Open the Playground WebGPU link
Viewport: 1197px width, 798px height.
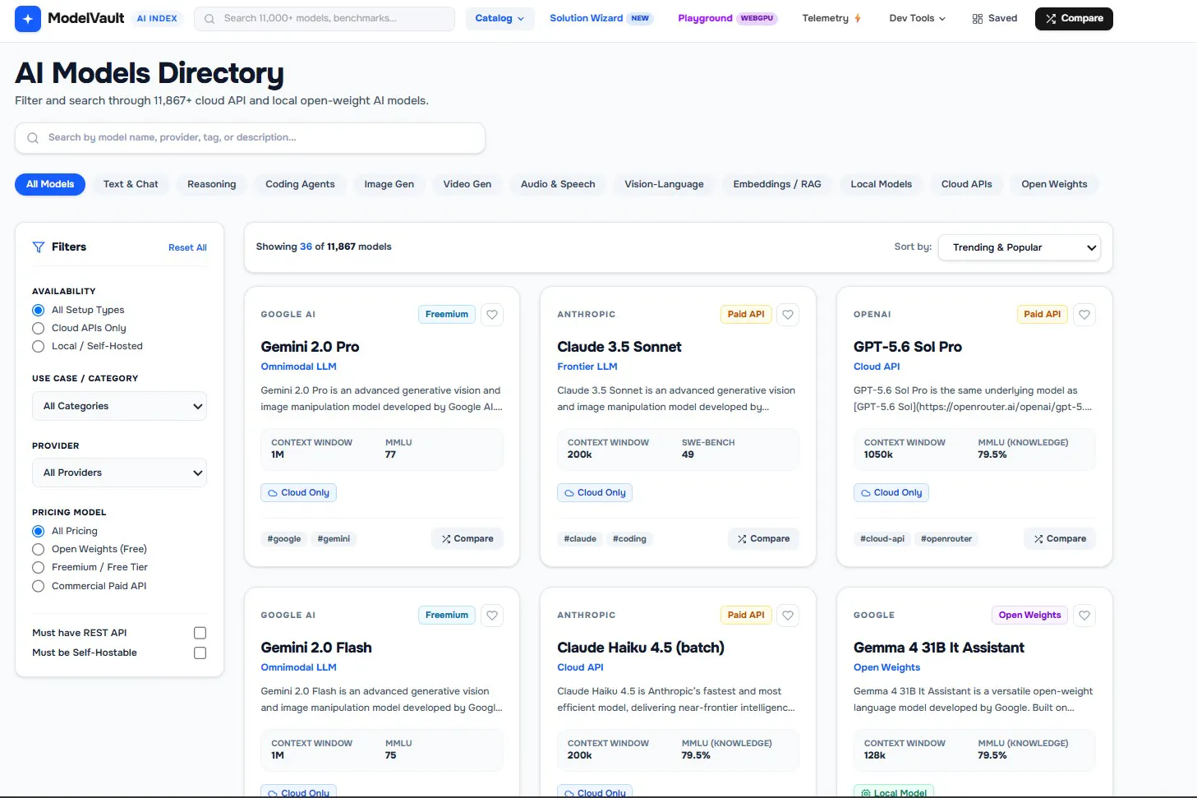click(x=727, y=18)
